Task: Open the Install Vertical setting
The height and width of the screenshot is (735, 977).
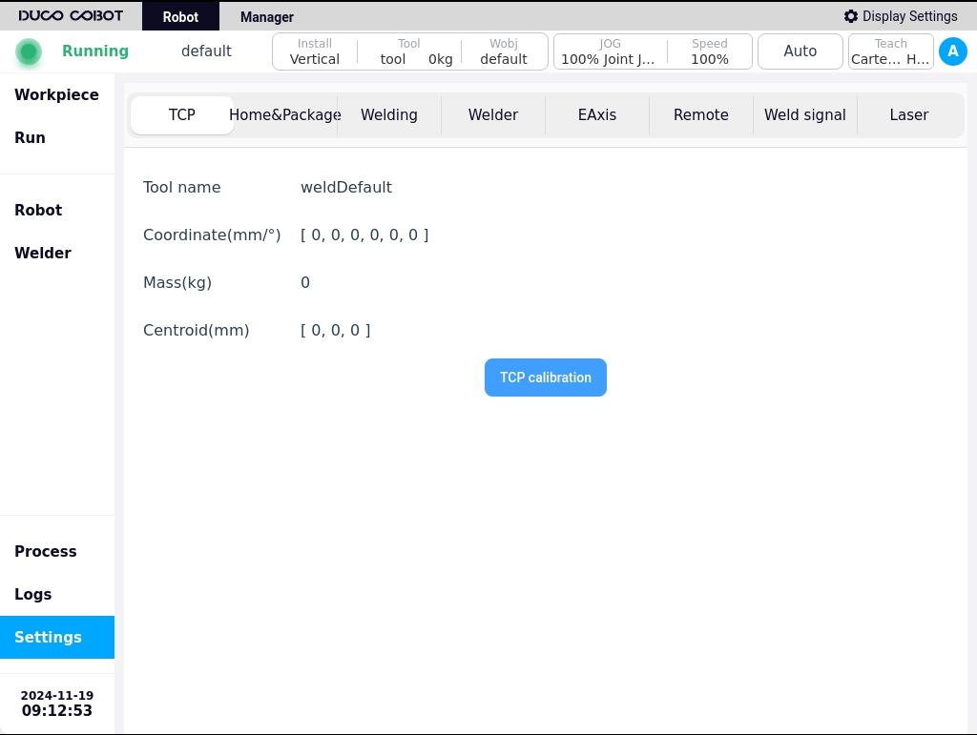Action: coord(315,51)
